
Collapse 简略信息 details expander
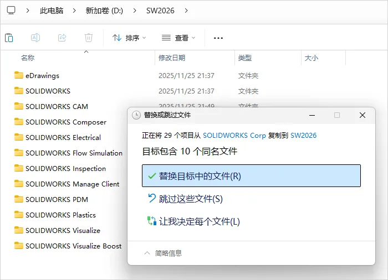[x=163, y=253]
